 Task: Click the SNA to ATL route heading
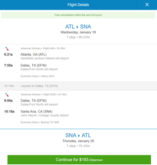(x=78, y=135)
